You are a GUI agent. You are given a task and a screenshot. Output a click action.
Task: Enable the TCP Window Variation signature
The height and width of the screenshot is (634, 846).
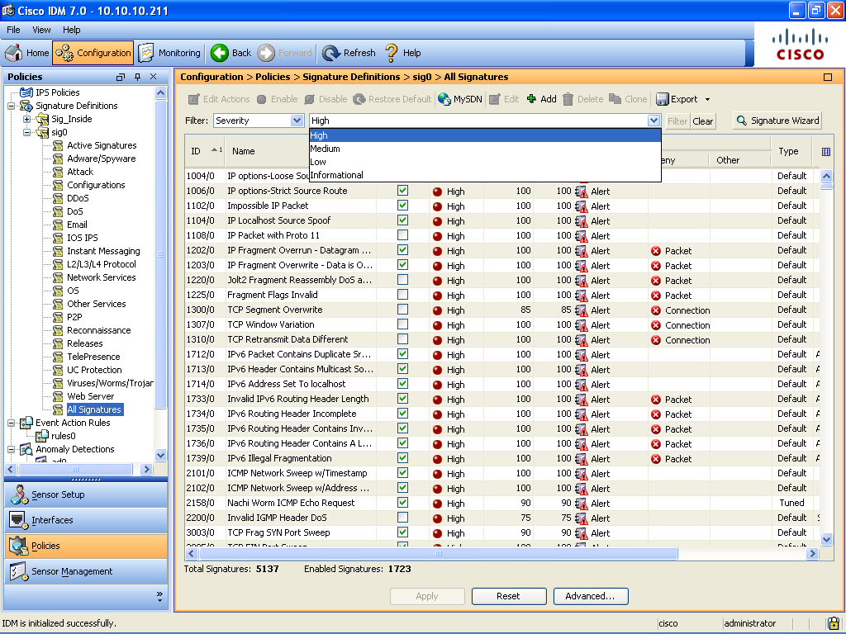[x=402, y=324]
